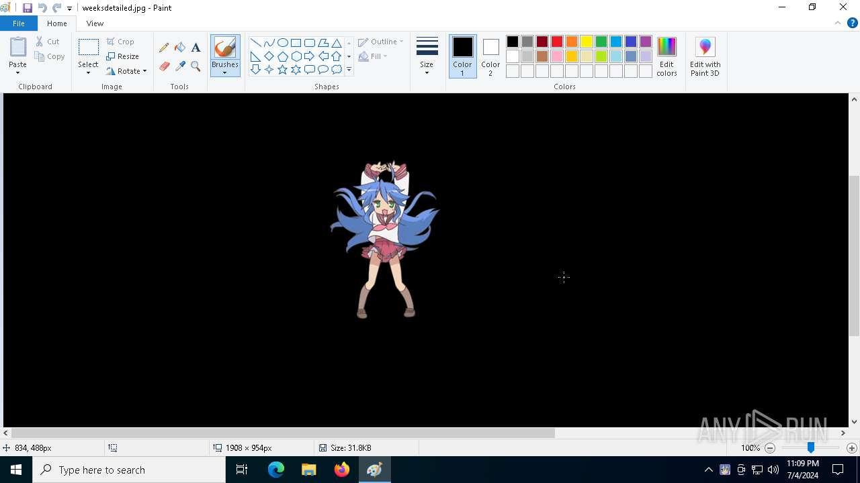The image size is (860, 483).
Task: Click the zoom out minus button
Action: [x=770, y=448]
